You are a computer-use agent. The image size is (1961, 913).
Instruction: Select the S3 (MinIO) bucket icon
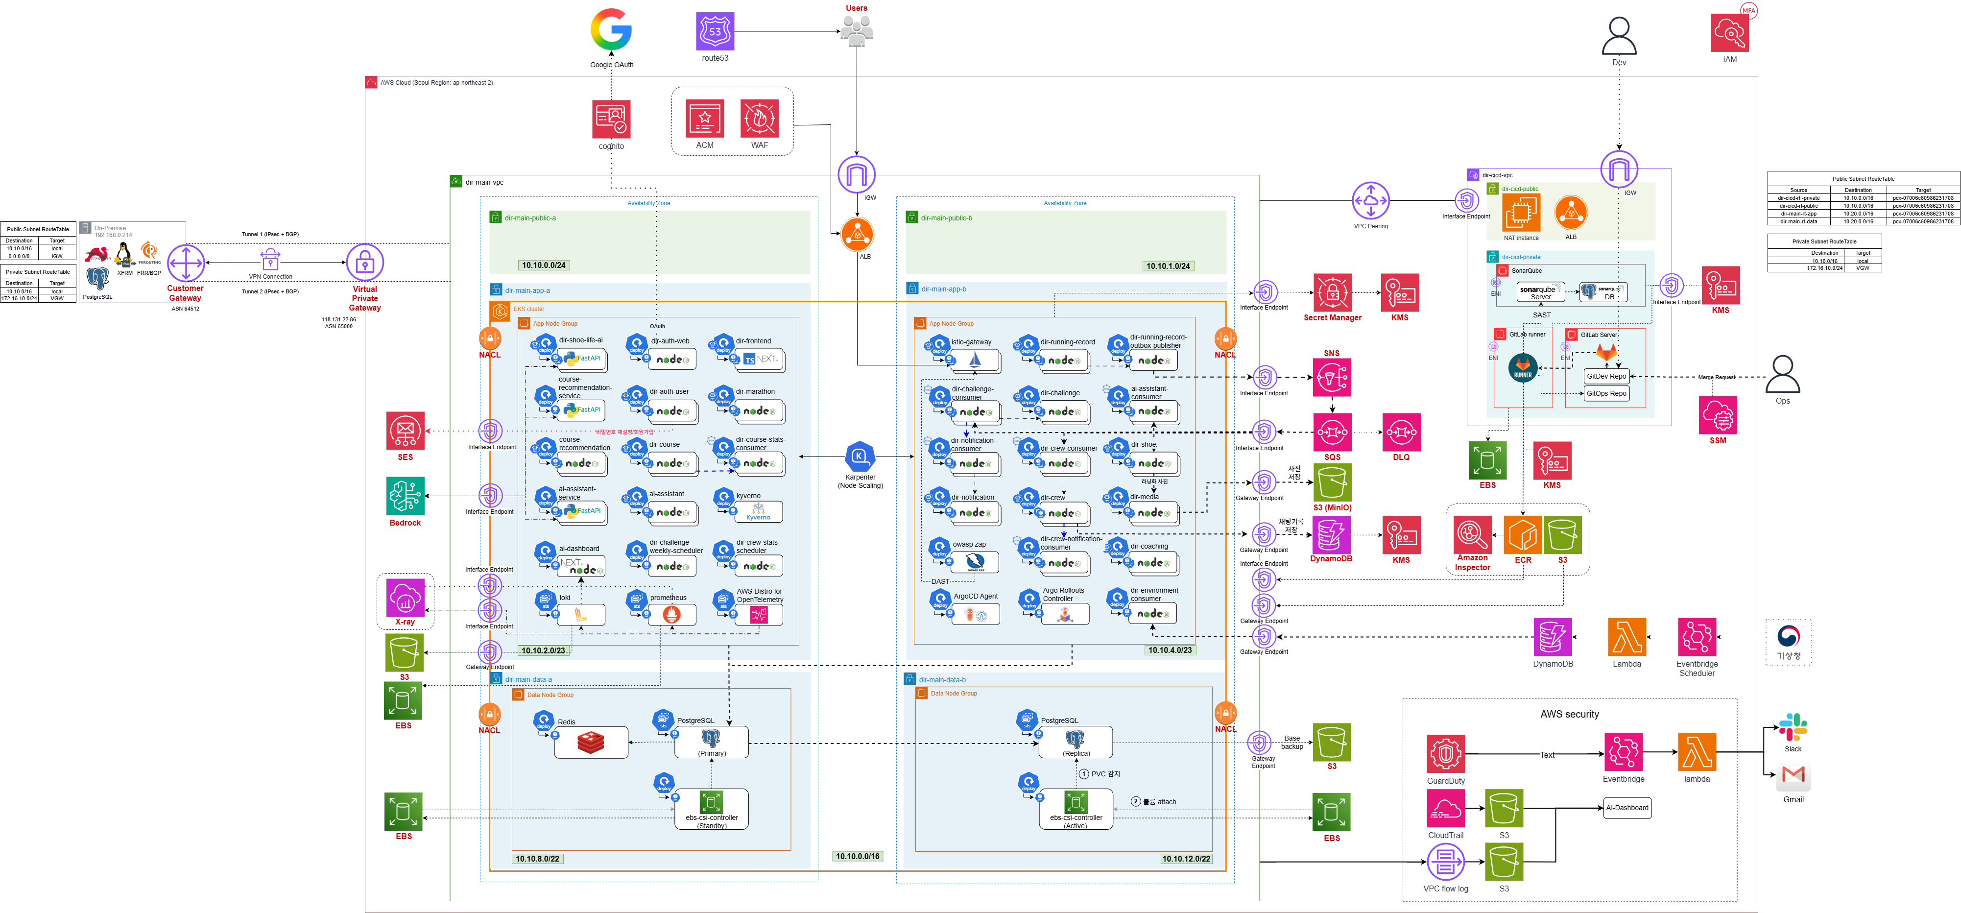click(x=1332, y=483)
